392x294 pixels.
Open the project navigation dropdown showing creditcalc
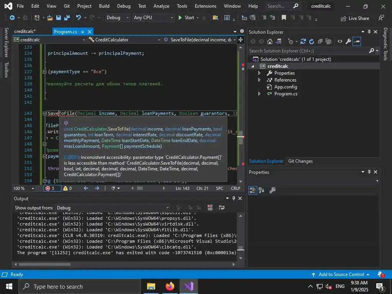49,40
